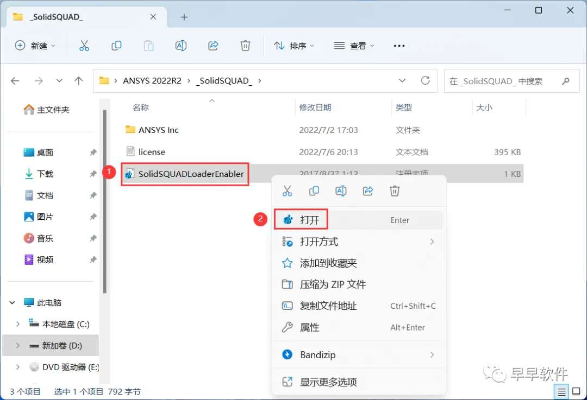Select 添加到收藏夹 in the context menu
This screenshot has height=400, width=587.
coord(359,263)
